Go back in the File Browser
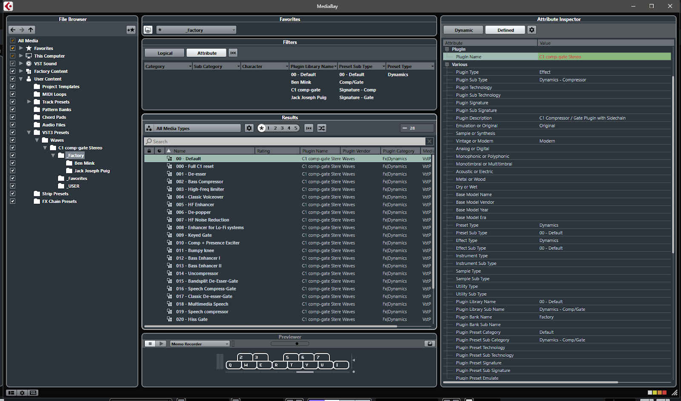The height and width of the screenshot is (401, 681). tap(13, 30)
